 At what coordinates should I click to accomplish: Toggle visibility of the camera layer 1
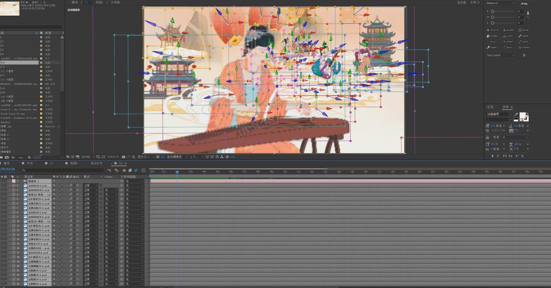[2, 181]
